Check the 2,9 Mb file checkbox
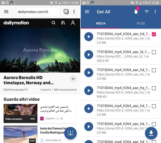The image size is (161, 143). tap(154, 124)
